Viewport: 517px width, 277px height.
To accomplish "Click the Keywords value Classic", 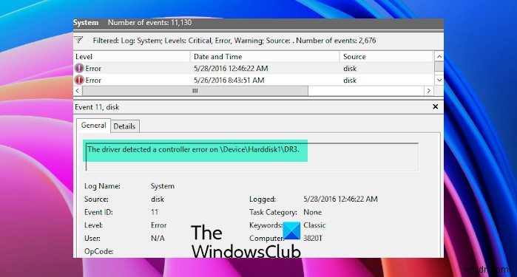I will pyautogui.click(x=314, y=225).
